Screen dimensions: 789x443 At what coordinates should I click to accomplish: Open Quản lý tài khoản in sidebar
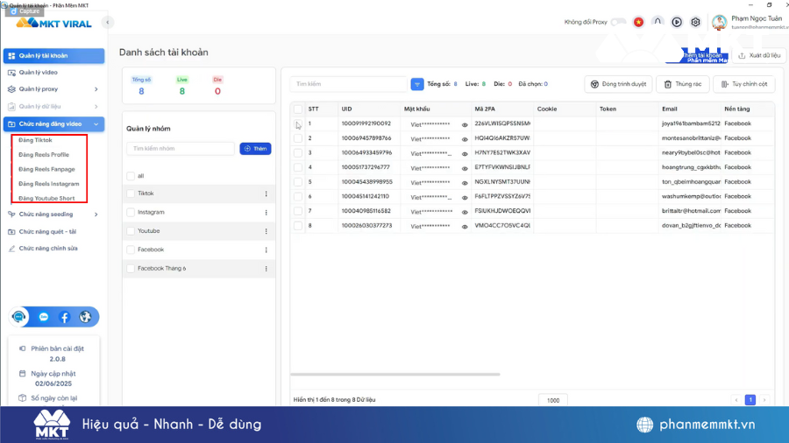coord(53,56)
